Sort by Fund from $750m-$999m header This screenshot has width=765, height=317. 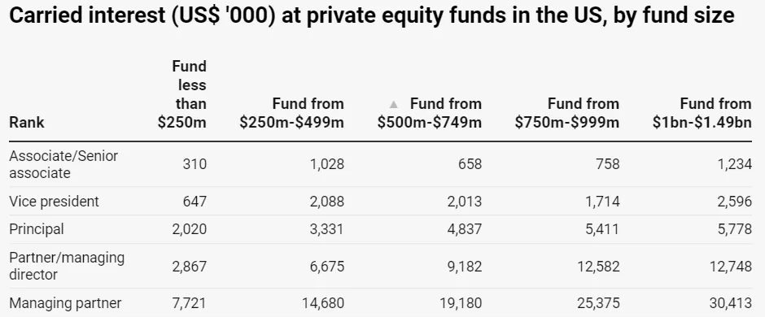pyautogui.click(x=567, y=113)
